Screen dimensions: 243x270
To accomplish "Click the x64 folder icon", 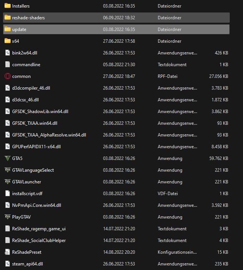I will coord(8,41).
